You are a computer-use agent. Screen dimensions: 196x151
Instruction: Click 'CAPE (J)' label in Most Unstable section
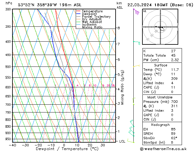(x=151, y=115)
